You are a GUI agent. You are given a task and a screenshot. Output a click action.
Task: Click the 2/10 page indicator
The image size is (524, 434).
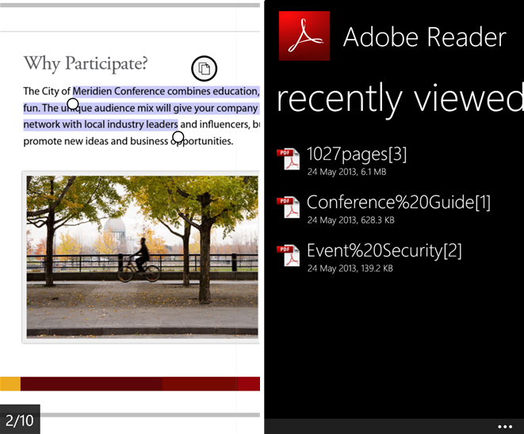coord(20,420)
